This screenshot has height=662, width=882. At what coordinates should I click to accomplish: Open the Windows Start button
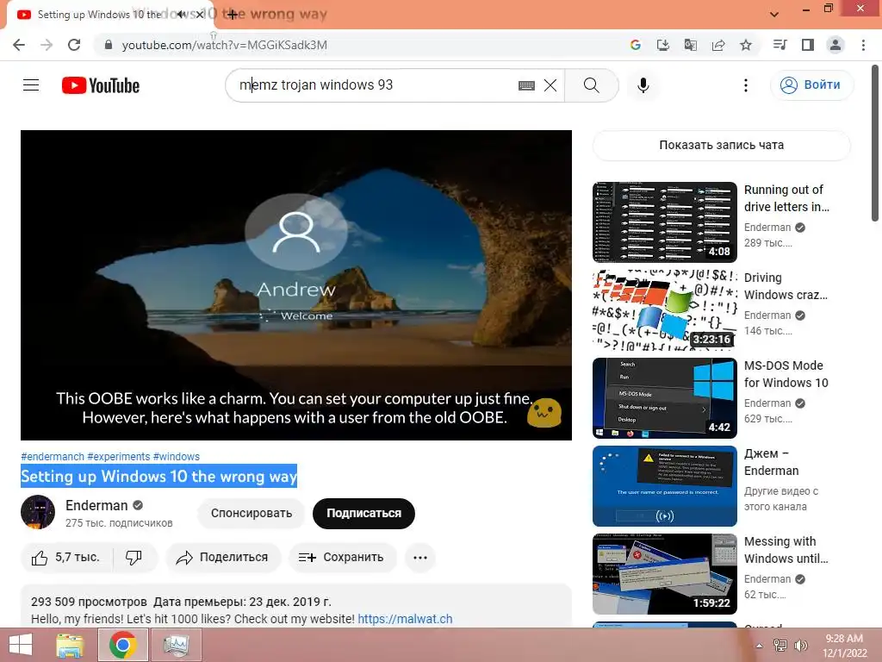21,645
